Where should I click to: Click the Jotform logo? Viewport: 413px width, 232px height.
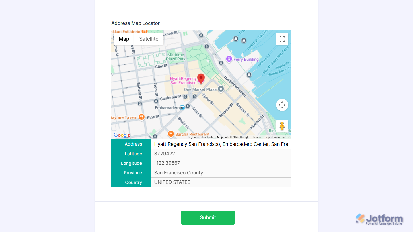[x=380, y=218]
